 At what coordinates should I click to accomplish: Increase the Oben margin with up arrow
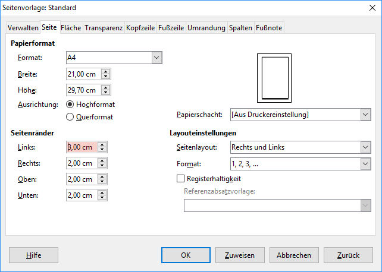tap(102, 176)
